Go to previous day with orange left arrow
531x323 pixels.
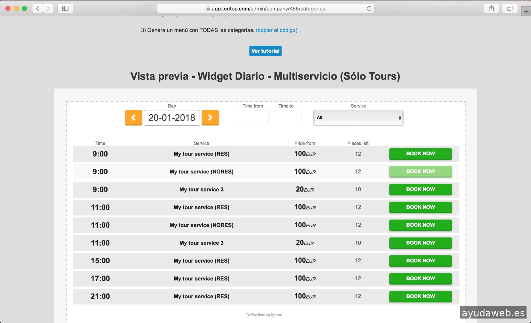[x=133, y=118]
